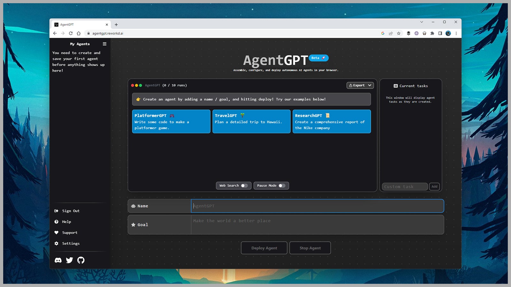The width and height of the screenshot is (511, 287).
Task: Click the browser forward arrow
Action: point(63,33)
